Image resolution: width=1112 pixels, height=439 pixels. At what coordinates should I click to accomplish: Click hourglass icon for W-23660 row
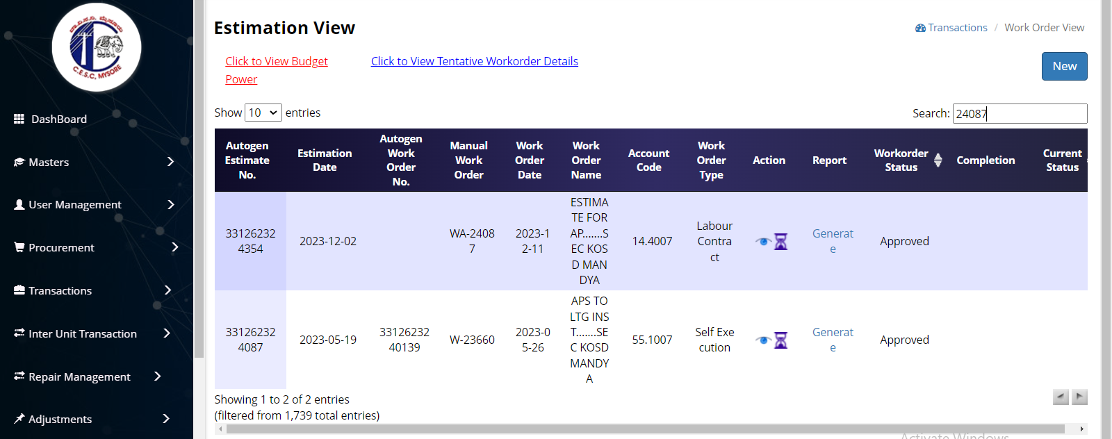point(781,340)
